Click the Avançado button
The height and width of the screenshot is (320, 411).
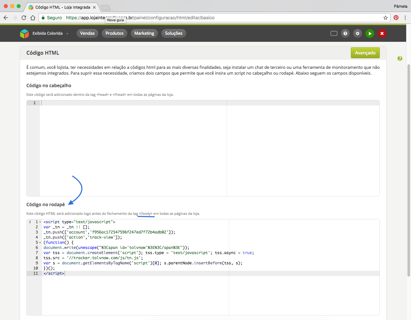click(365, 53)
